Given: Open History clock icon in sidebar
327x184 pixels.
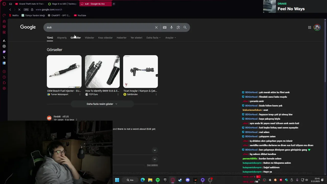Looking at the screenshot, I should 4,77.
